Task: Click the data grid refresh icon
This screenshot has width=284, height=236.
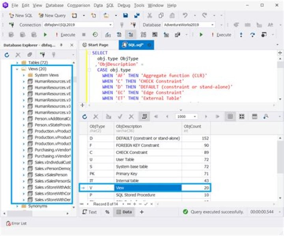Action: [84, 117]
